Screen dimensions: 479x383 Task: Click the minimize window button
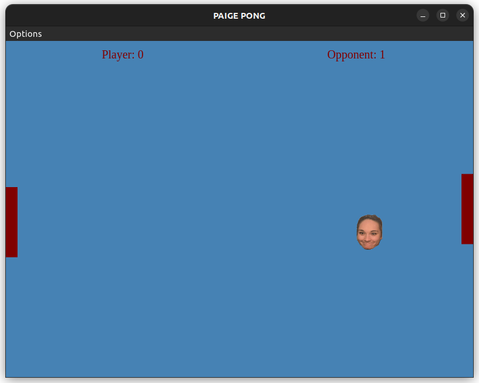point(422,15)
